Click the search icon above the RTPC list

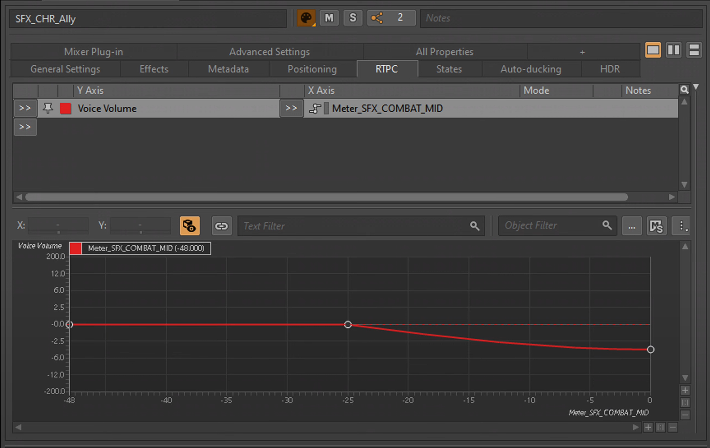point(684,90)
